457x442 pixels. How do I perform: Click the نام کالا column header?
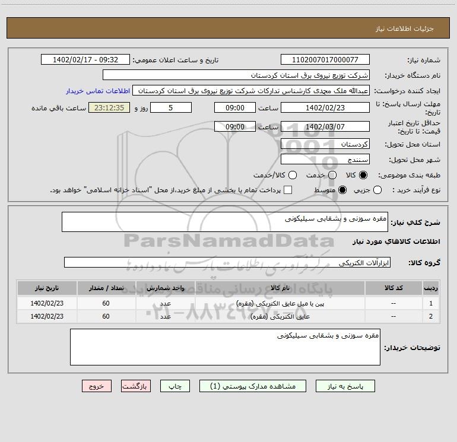280,288
